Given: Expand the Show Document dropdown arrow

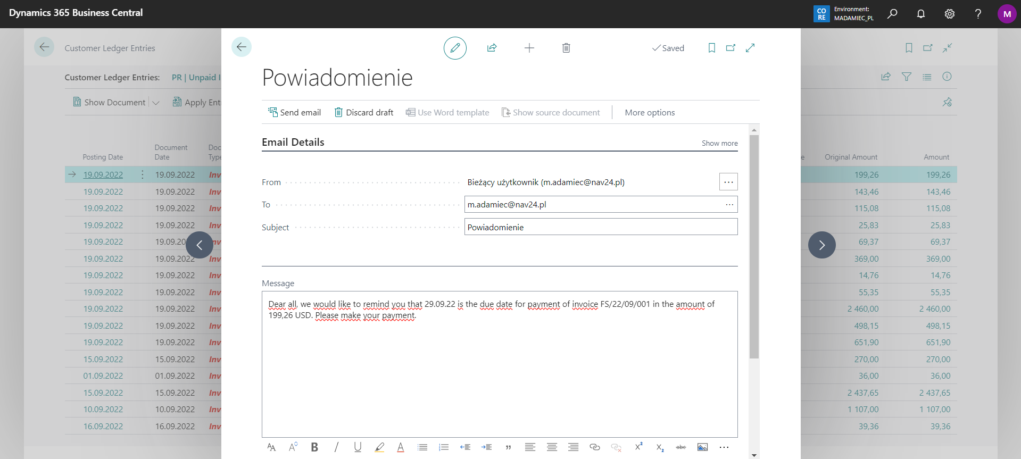Looking at the screenshot, I should click(x=156, y=103).
